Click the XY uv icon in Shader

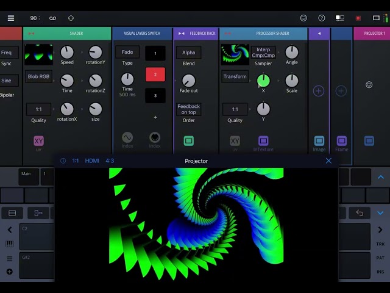[38, 141]
